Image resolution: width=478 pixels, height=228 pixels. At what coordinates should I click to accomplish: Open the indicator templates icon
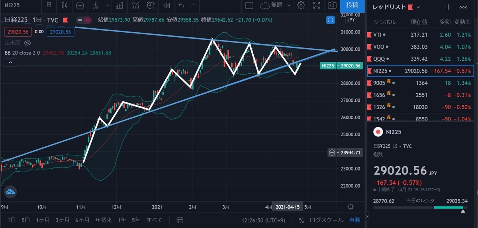(x=136, y=6)
